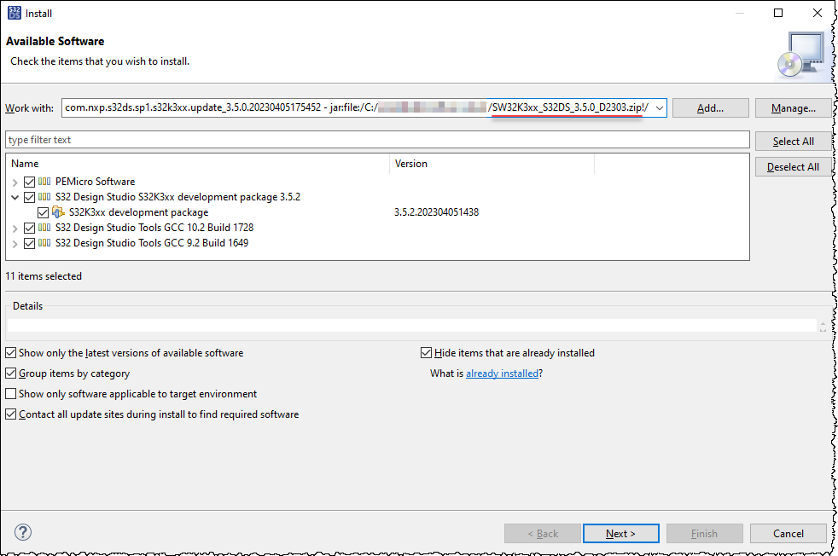Click the Manage... button

793,108
